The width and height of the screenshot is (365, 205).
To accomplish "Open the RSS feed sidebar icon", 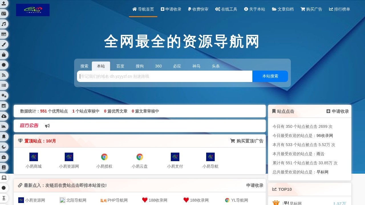I will [4, 75].
